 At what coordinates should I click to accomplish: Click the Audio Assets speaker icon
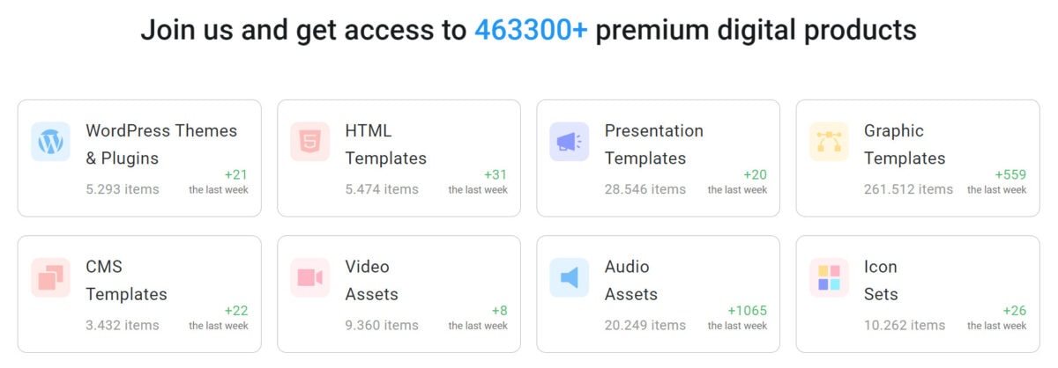(x=569, y=277)
